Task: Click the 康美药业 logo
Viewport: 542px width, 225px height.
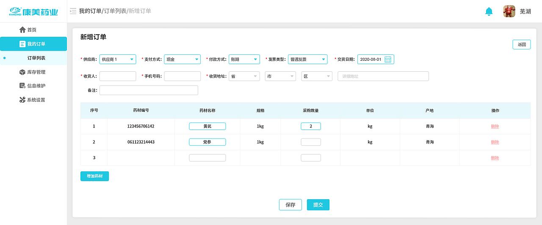Action: pyautogui.click(x=33, y=12)
